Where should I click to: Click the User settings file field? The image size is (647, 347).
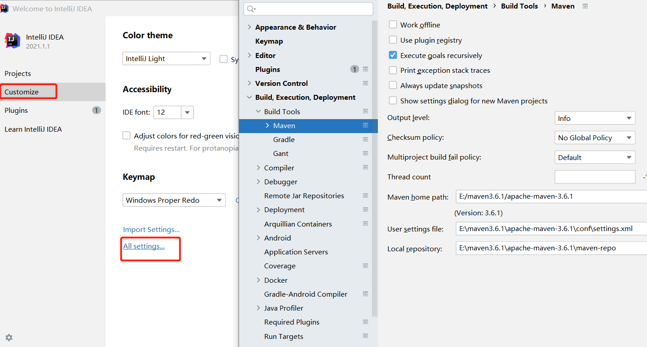pyautogui.click(x=551, y=228)
